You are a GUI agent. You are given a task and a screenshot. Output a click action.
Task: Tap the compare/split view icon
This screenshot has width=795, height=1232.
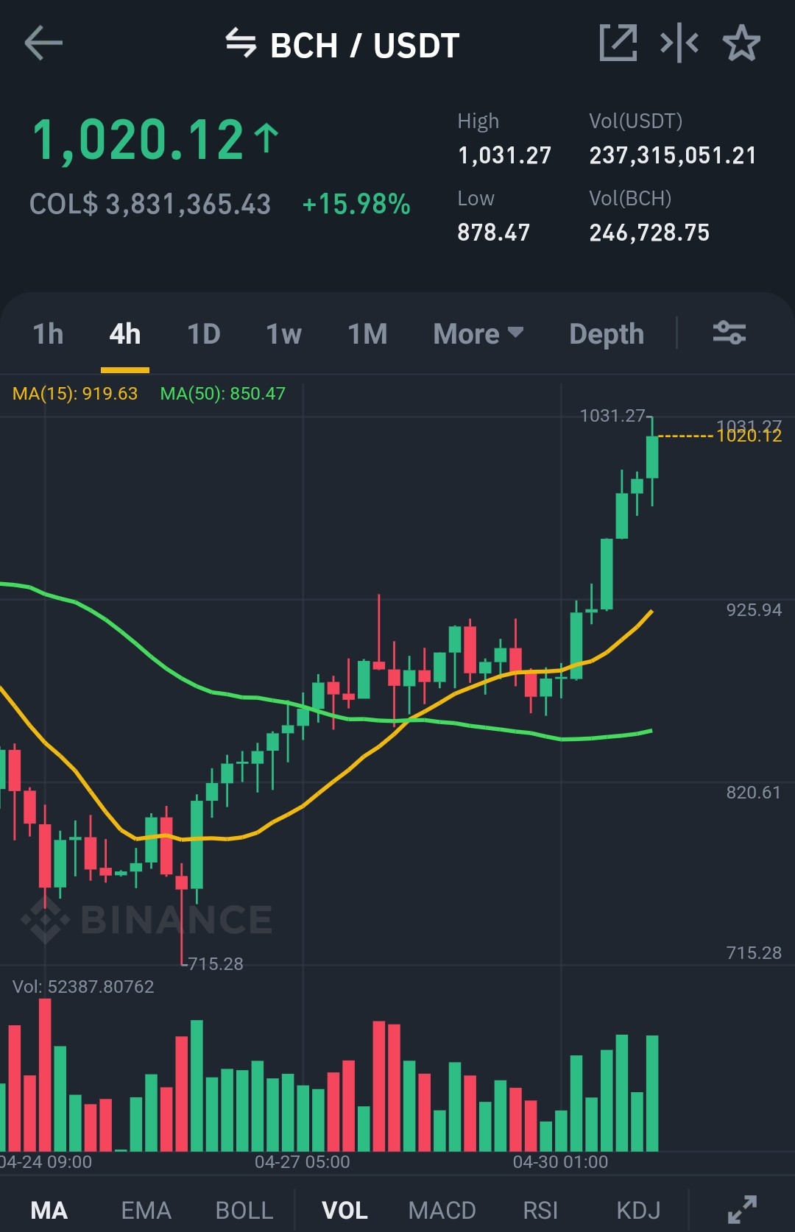tap(679, 43)
